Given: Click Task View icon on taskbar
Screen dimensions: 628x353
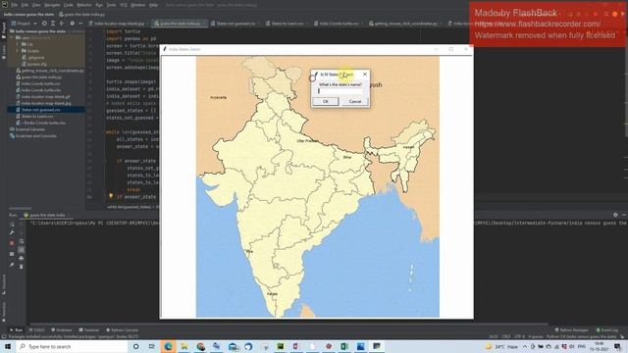Looking at the screenshot, I should click(152, 346).
